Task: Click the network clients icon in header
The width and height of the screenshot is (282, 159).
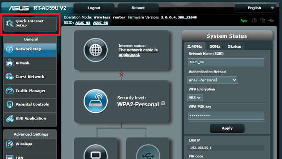Action: 263,20
